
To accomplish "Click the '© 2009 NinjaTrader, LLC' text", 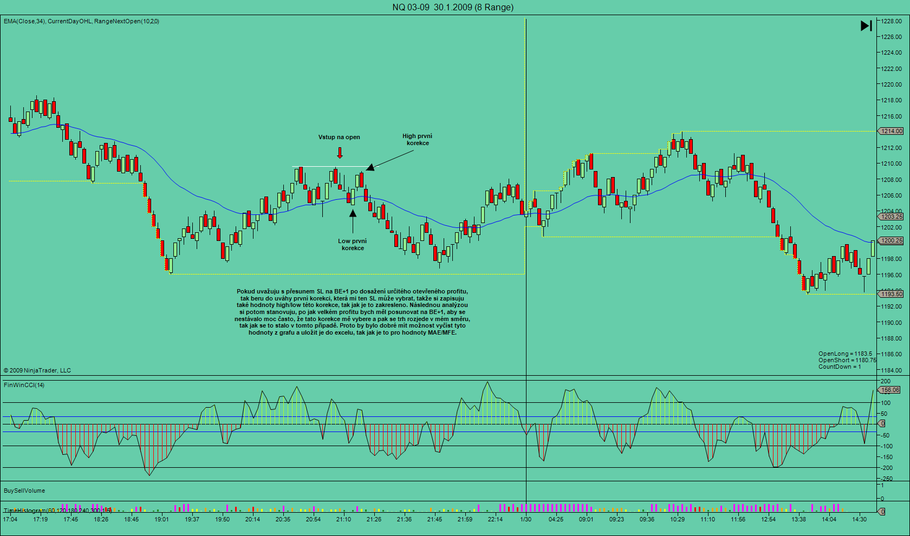I will [x=37, y=370].
